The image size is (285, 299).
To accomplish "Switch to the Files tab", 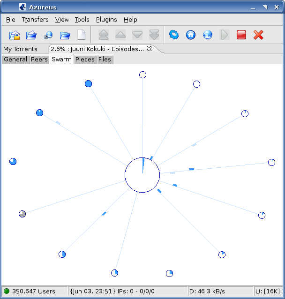I will 105,60.
